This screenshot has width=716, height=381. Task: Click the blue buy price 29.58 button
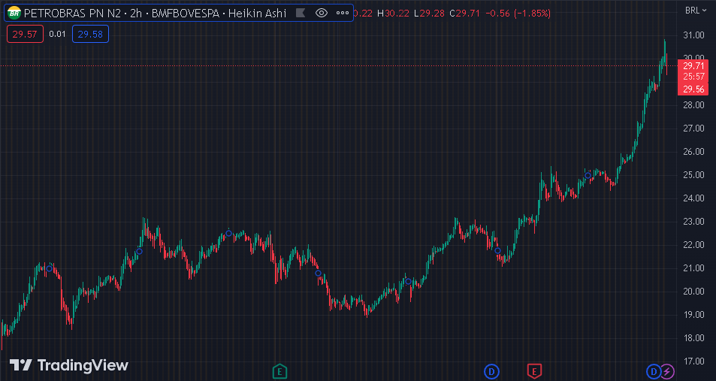[90, 35]
